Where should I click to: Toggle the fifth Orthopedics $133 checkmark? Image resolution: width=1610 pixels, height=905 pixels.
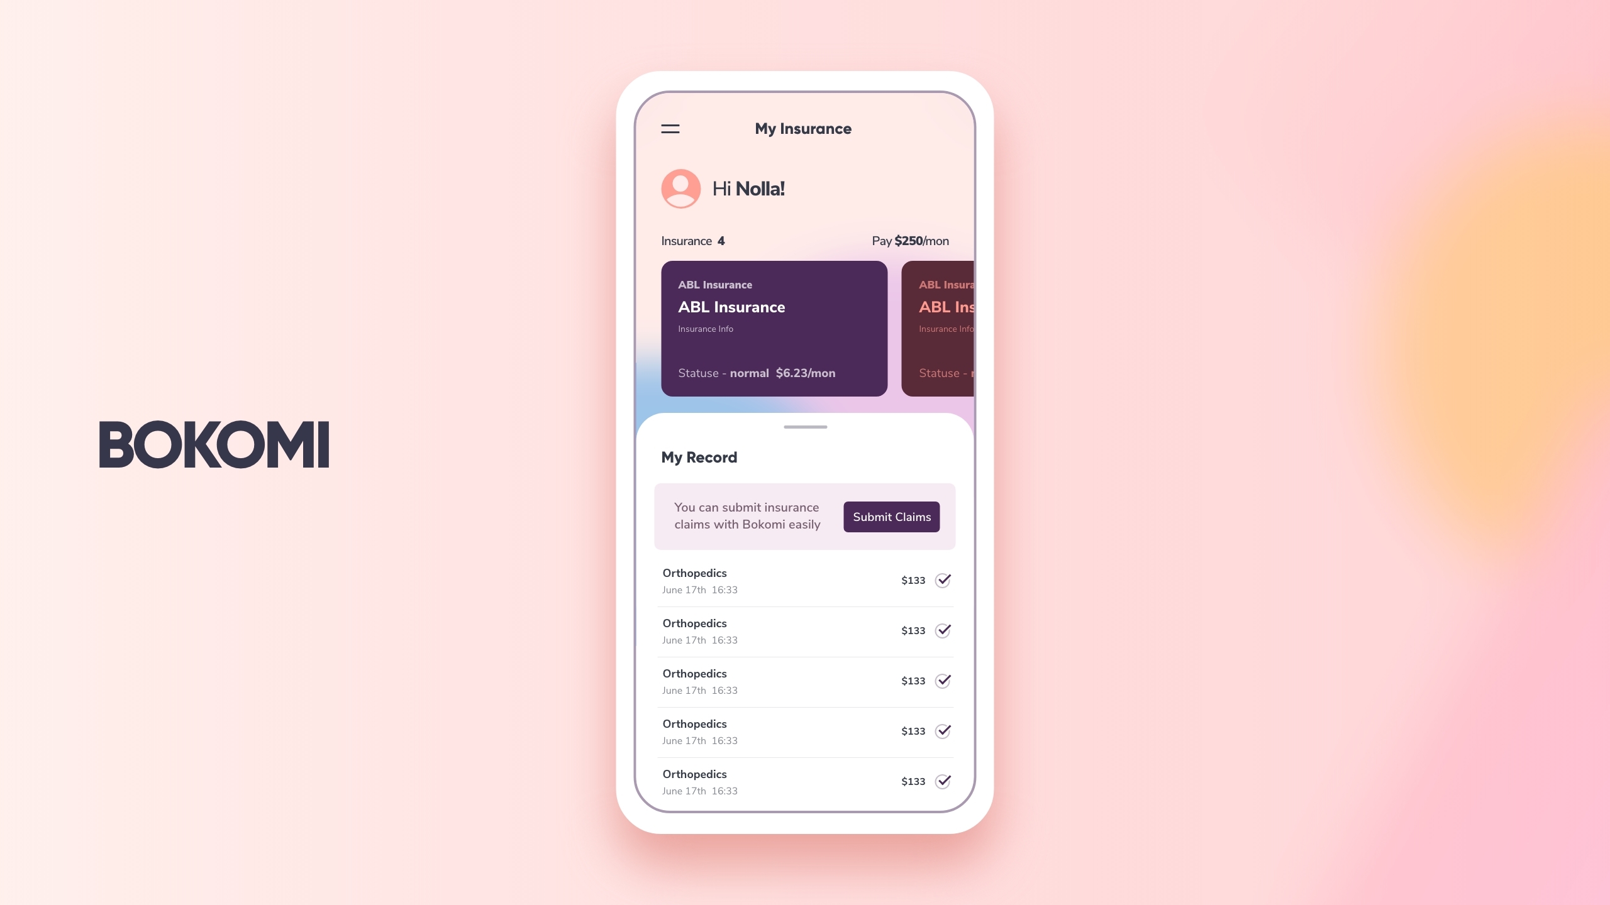943,781
